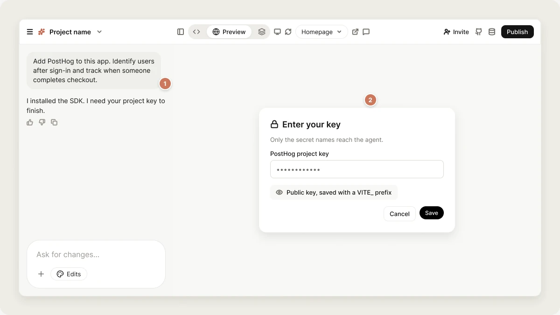Image resolution: width=560 pixels, height=315 pixels.
Task: Give thumbs down to the response
Action: pos(42,122)
